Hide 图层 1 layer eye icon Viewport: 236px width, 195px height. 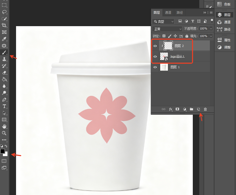pos(155,67)
